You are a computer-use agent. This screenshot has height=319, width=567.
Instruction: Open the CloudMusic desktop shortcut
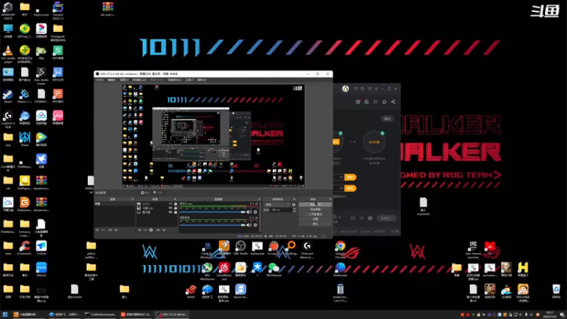tap(224, 270)
